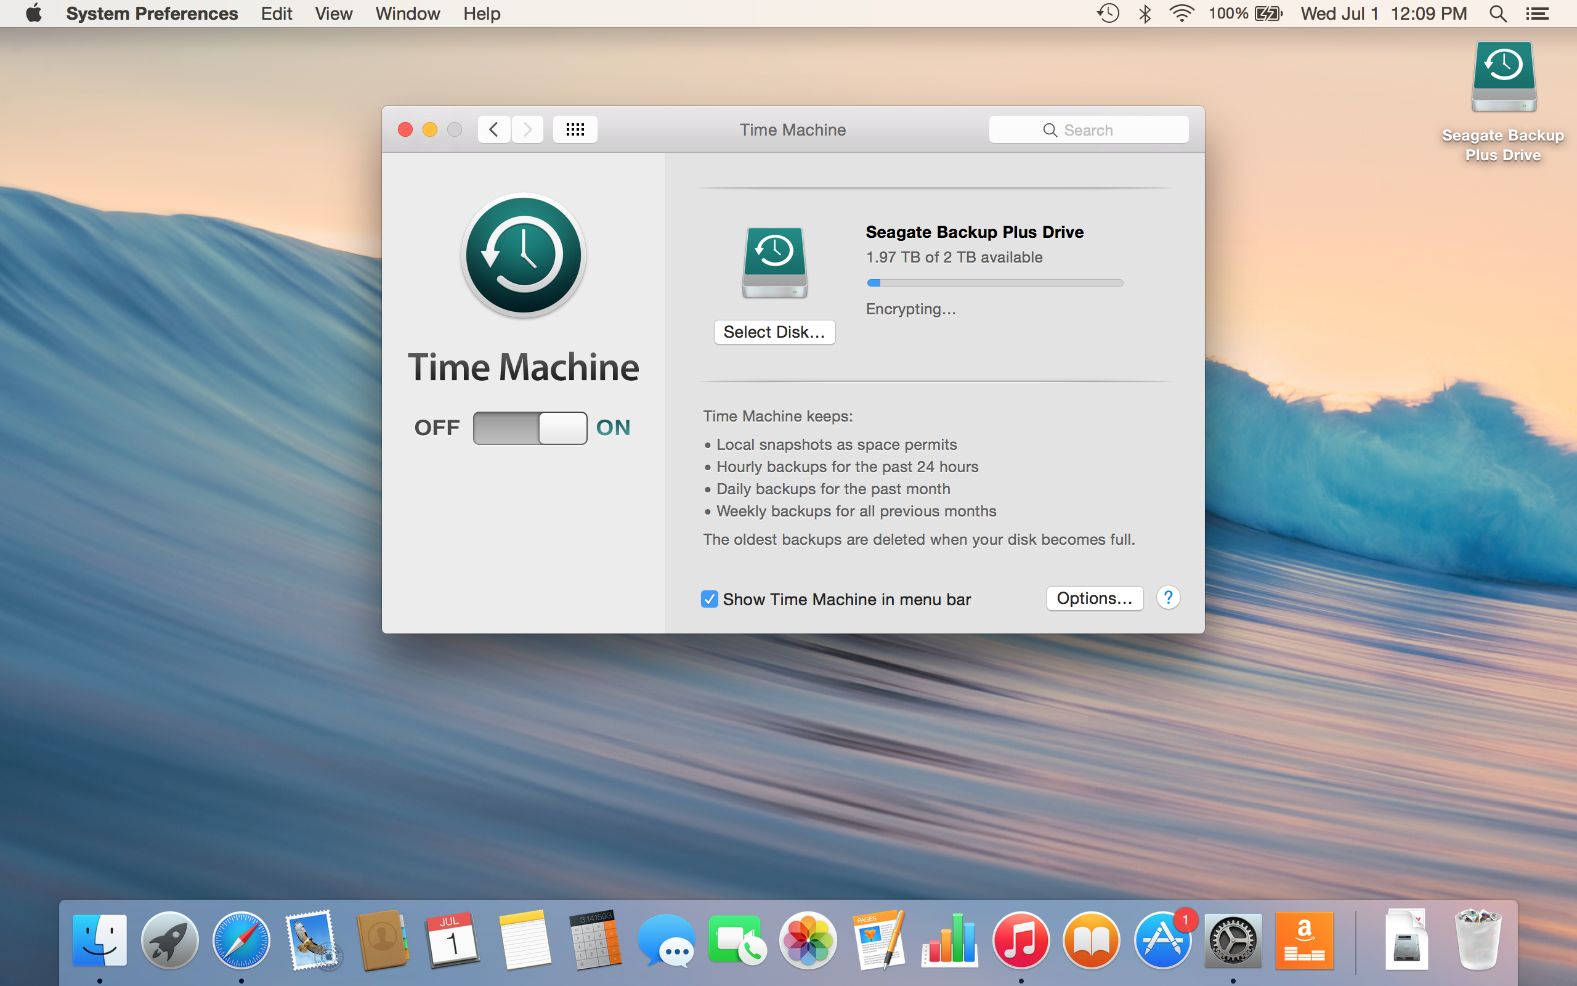Click the "Encrypting…" status text
The width and height of the screenshot is (1577, 986).
911,309
